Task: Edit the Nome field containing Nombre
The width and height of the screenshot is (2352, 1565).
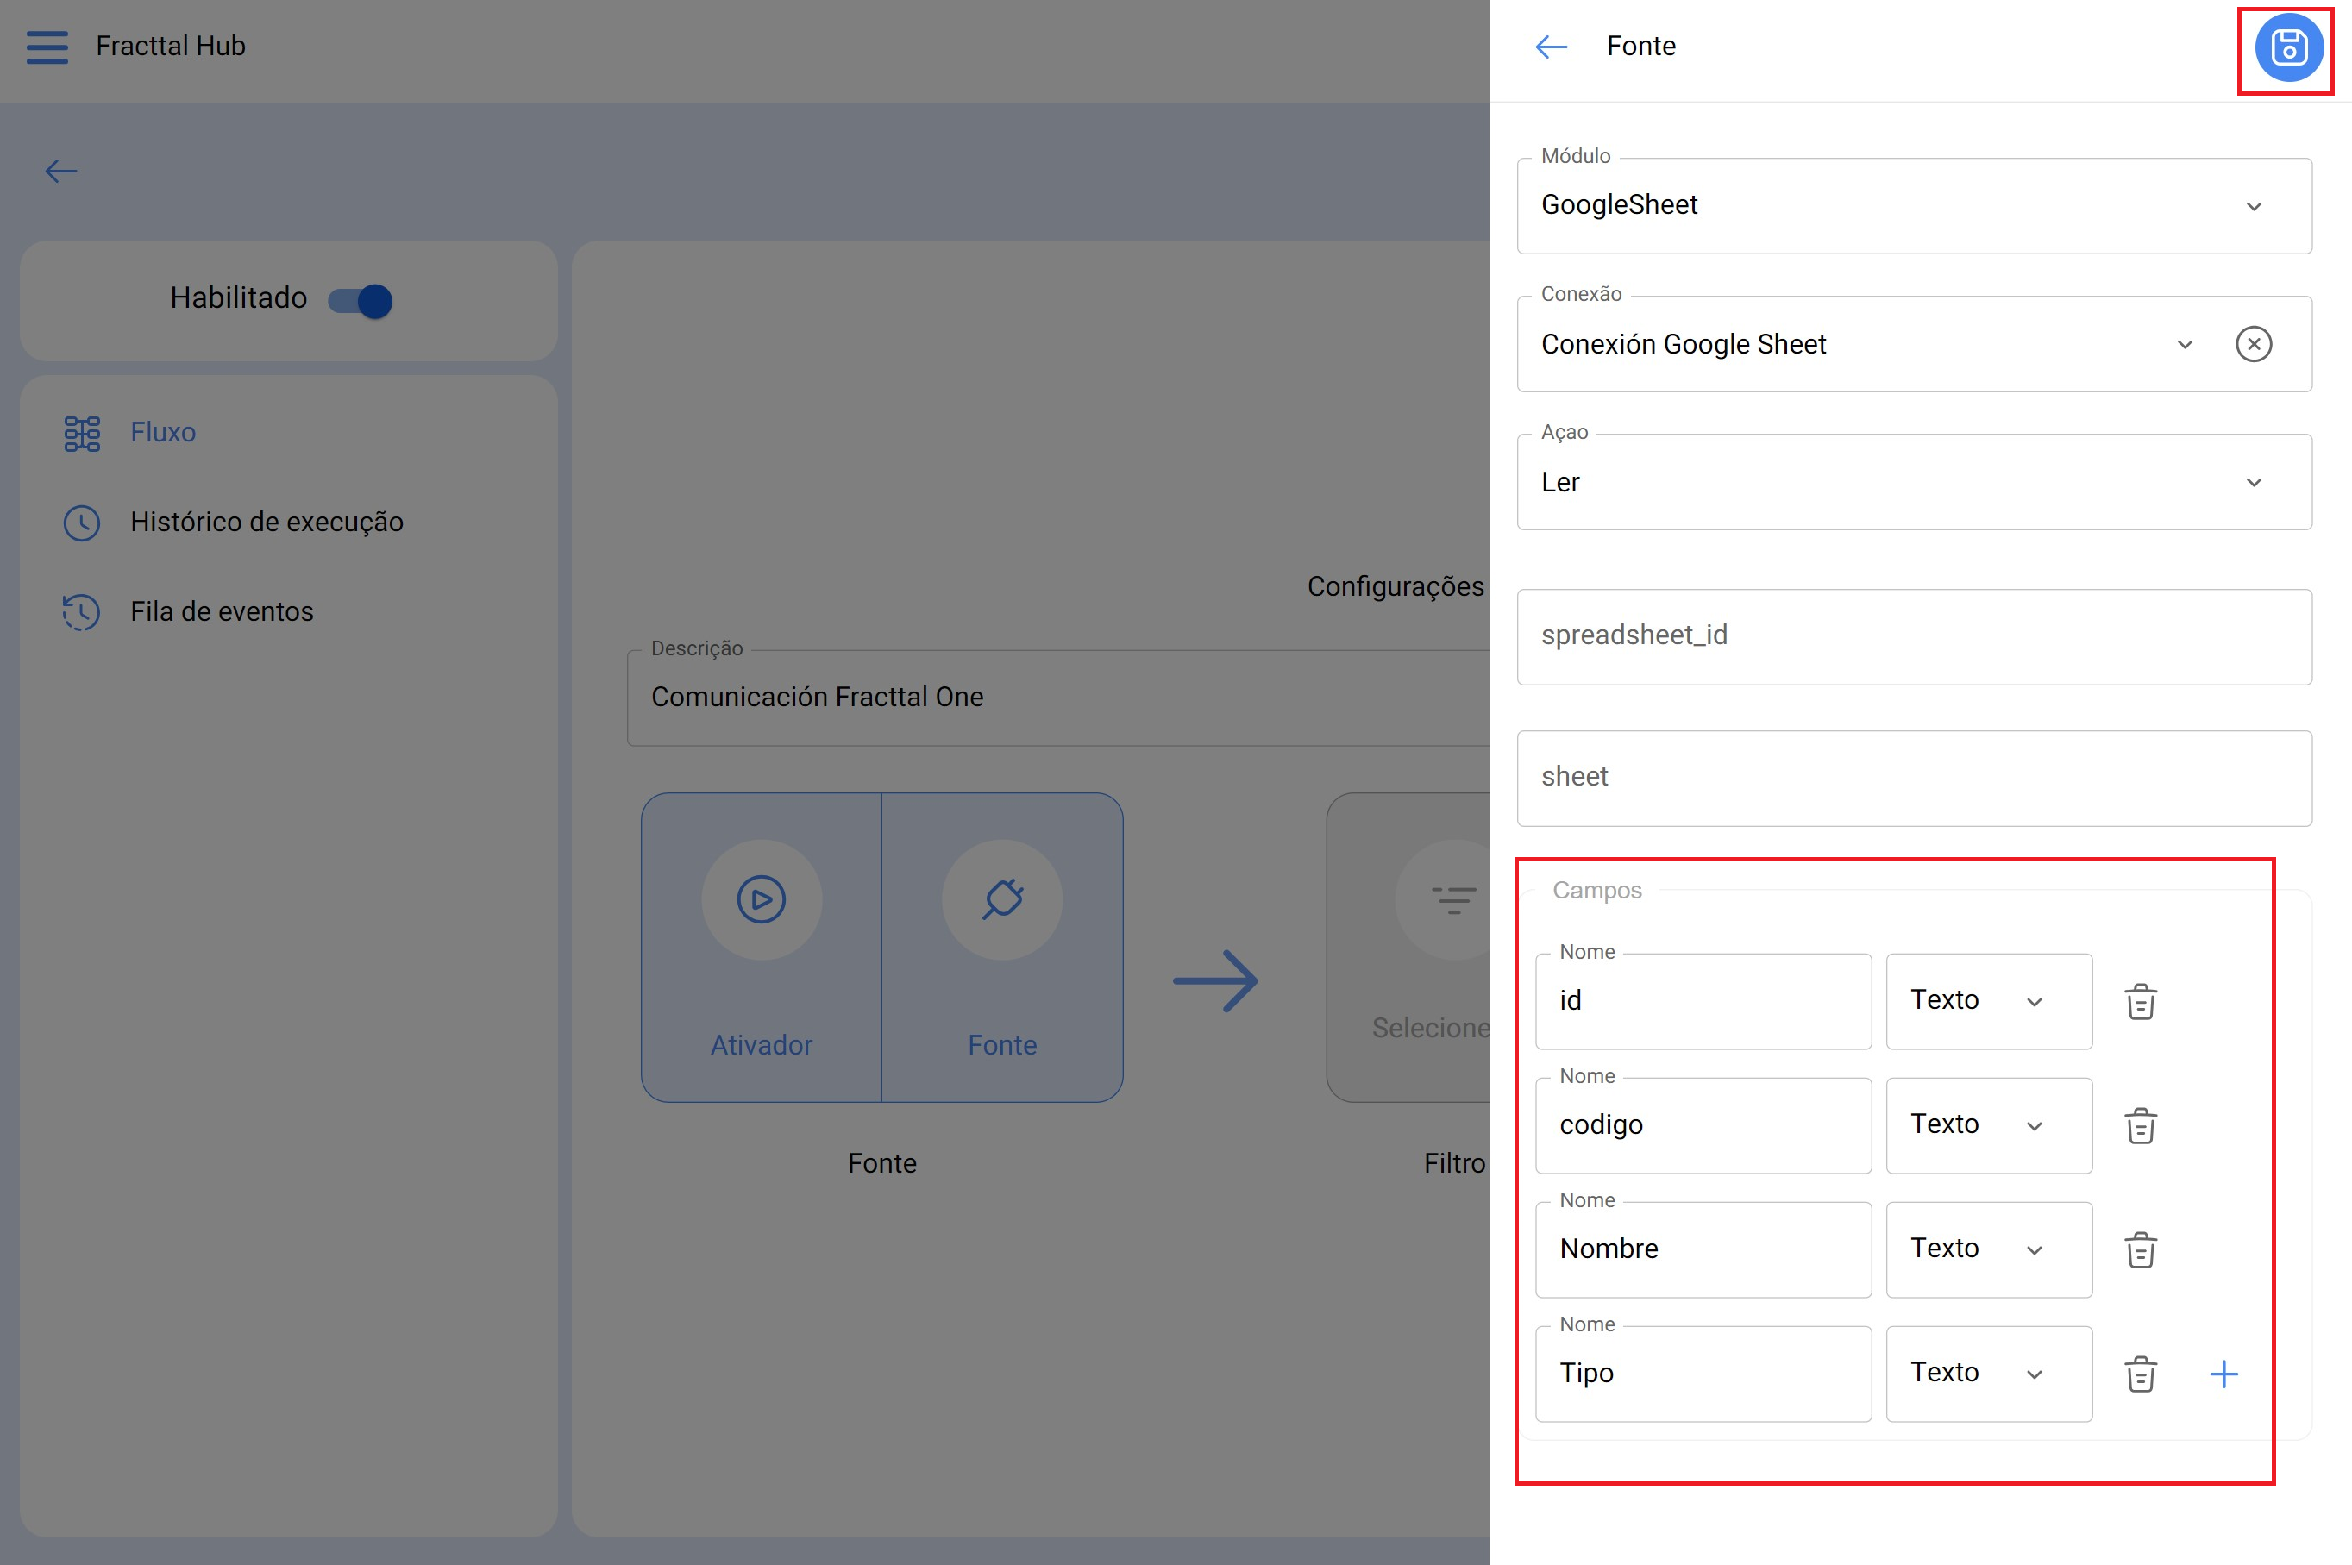Action: pyautogui.click(x=1703, y=1249)
